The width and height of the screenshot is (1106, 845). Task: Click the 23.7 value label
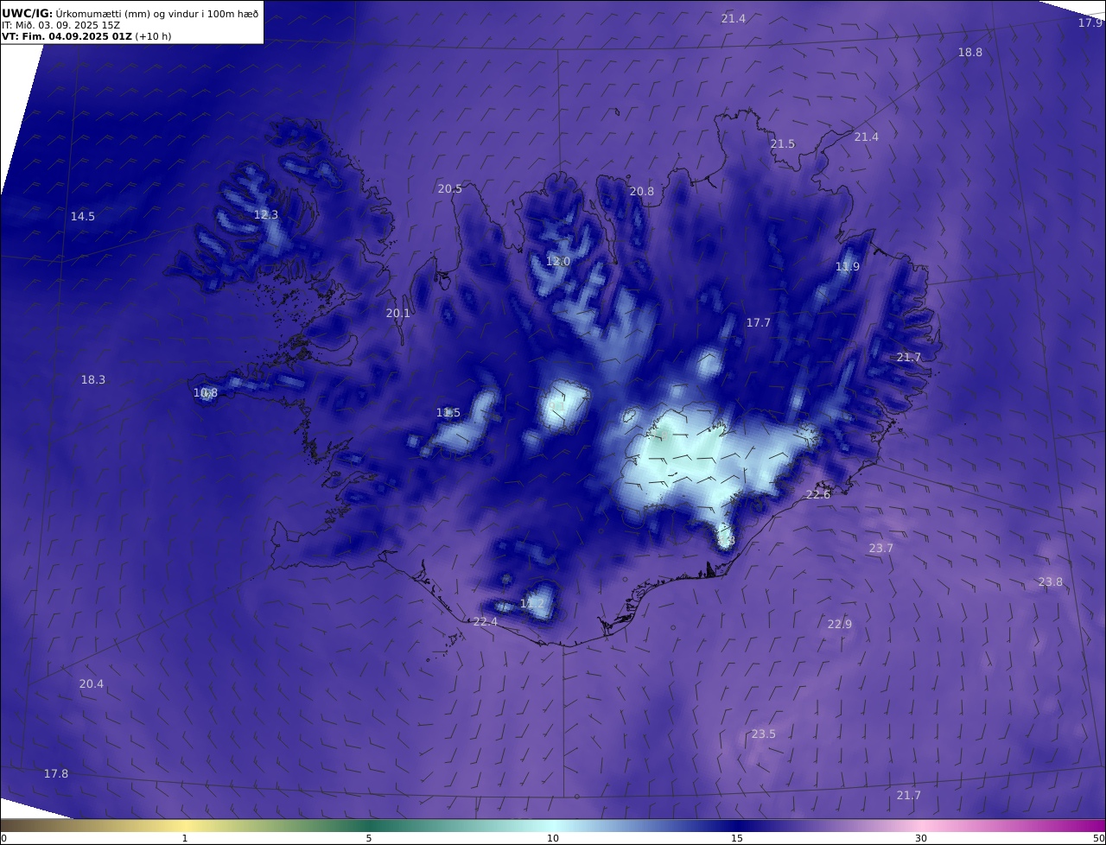(881, 549)
